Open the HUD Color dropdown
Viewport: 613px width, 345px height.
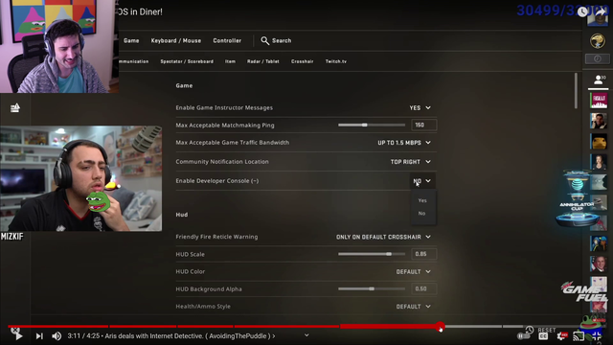[x=414, y=272]
